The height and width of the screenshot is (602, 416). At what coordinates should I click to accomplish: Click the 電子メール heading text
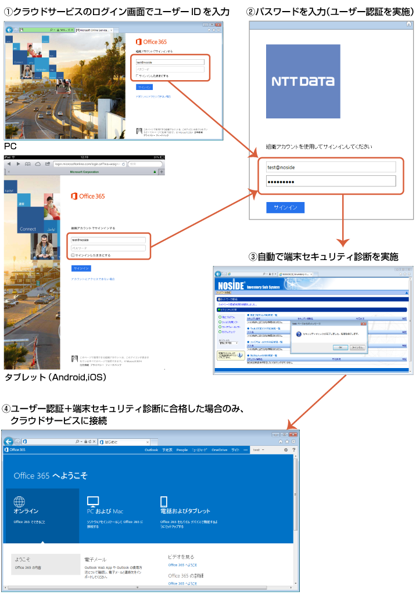tap(95, 560)
